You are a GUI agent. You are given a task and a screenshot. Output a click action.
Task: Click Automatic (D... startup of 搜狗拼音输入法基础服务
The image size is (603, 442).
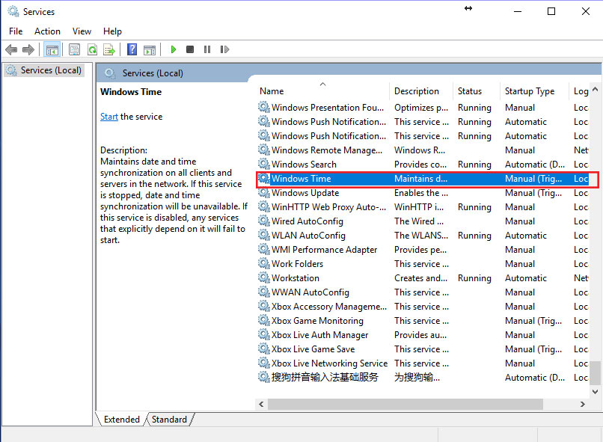(535, 378)
